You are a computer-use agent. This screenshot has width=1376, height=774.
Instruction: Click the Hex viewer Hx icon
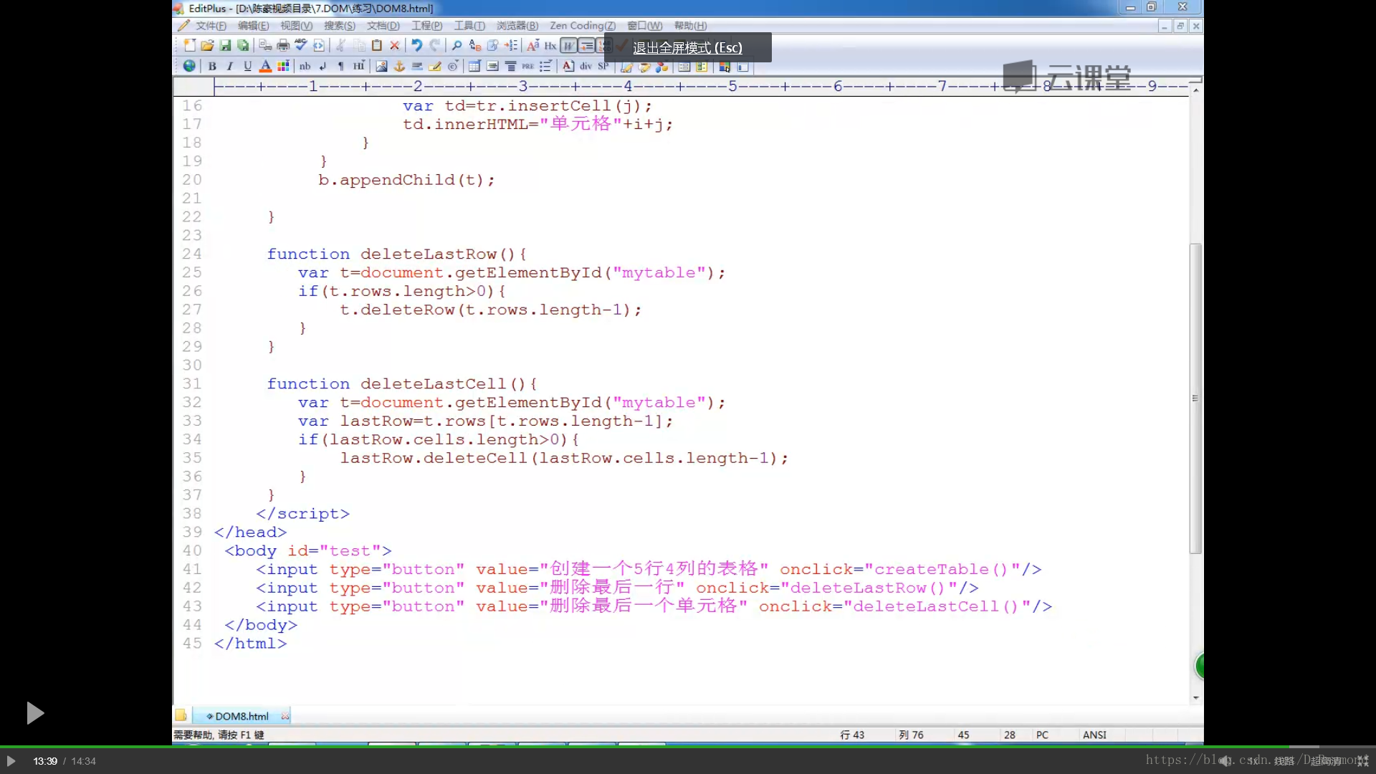tap(550, 46)
